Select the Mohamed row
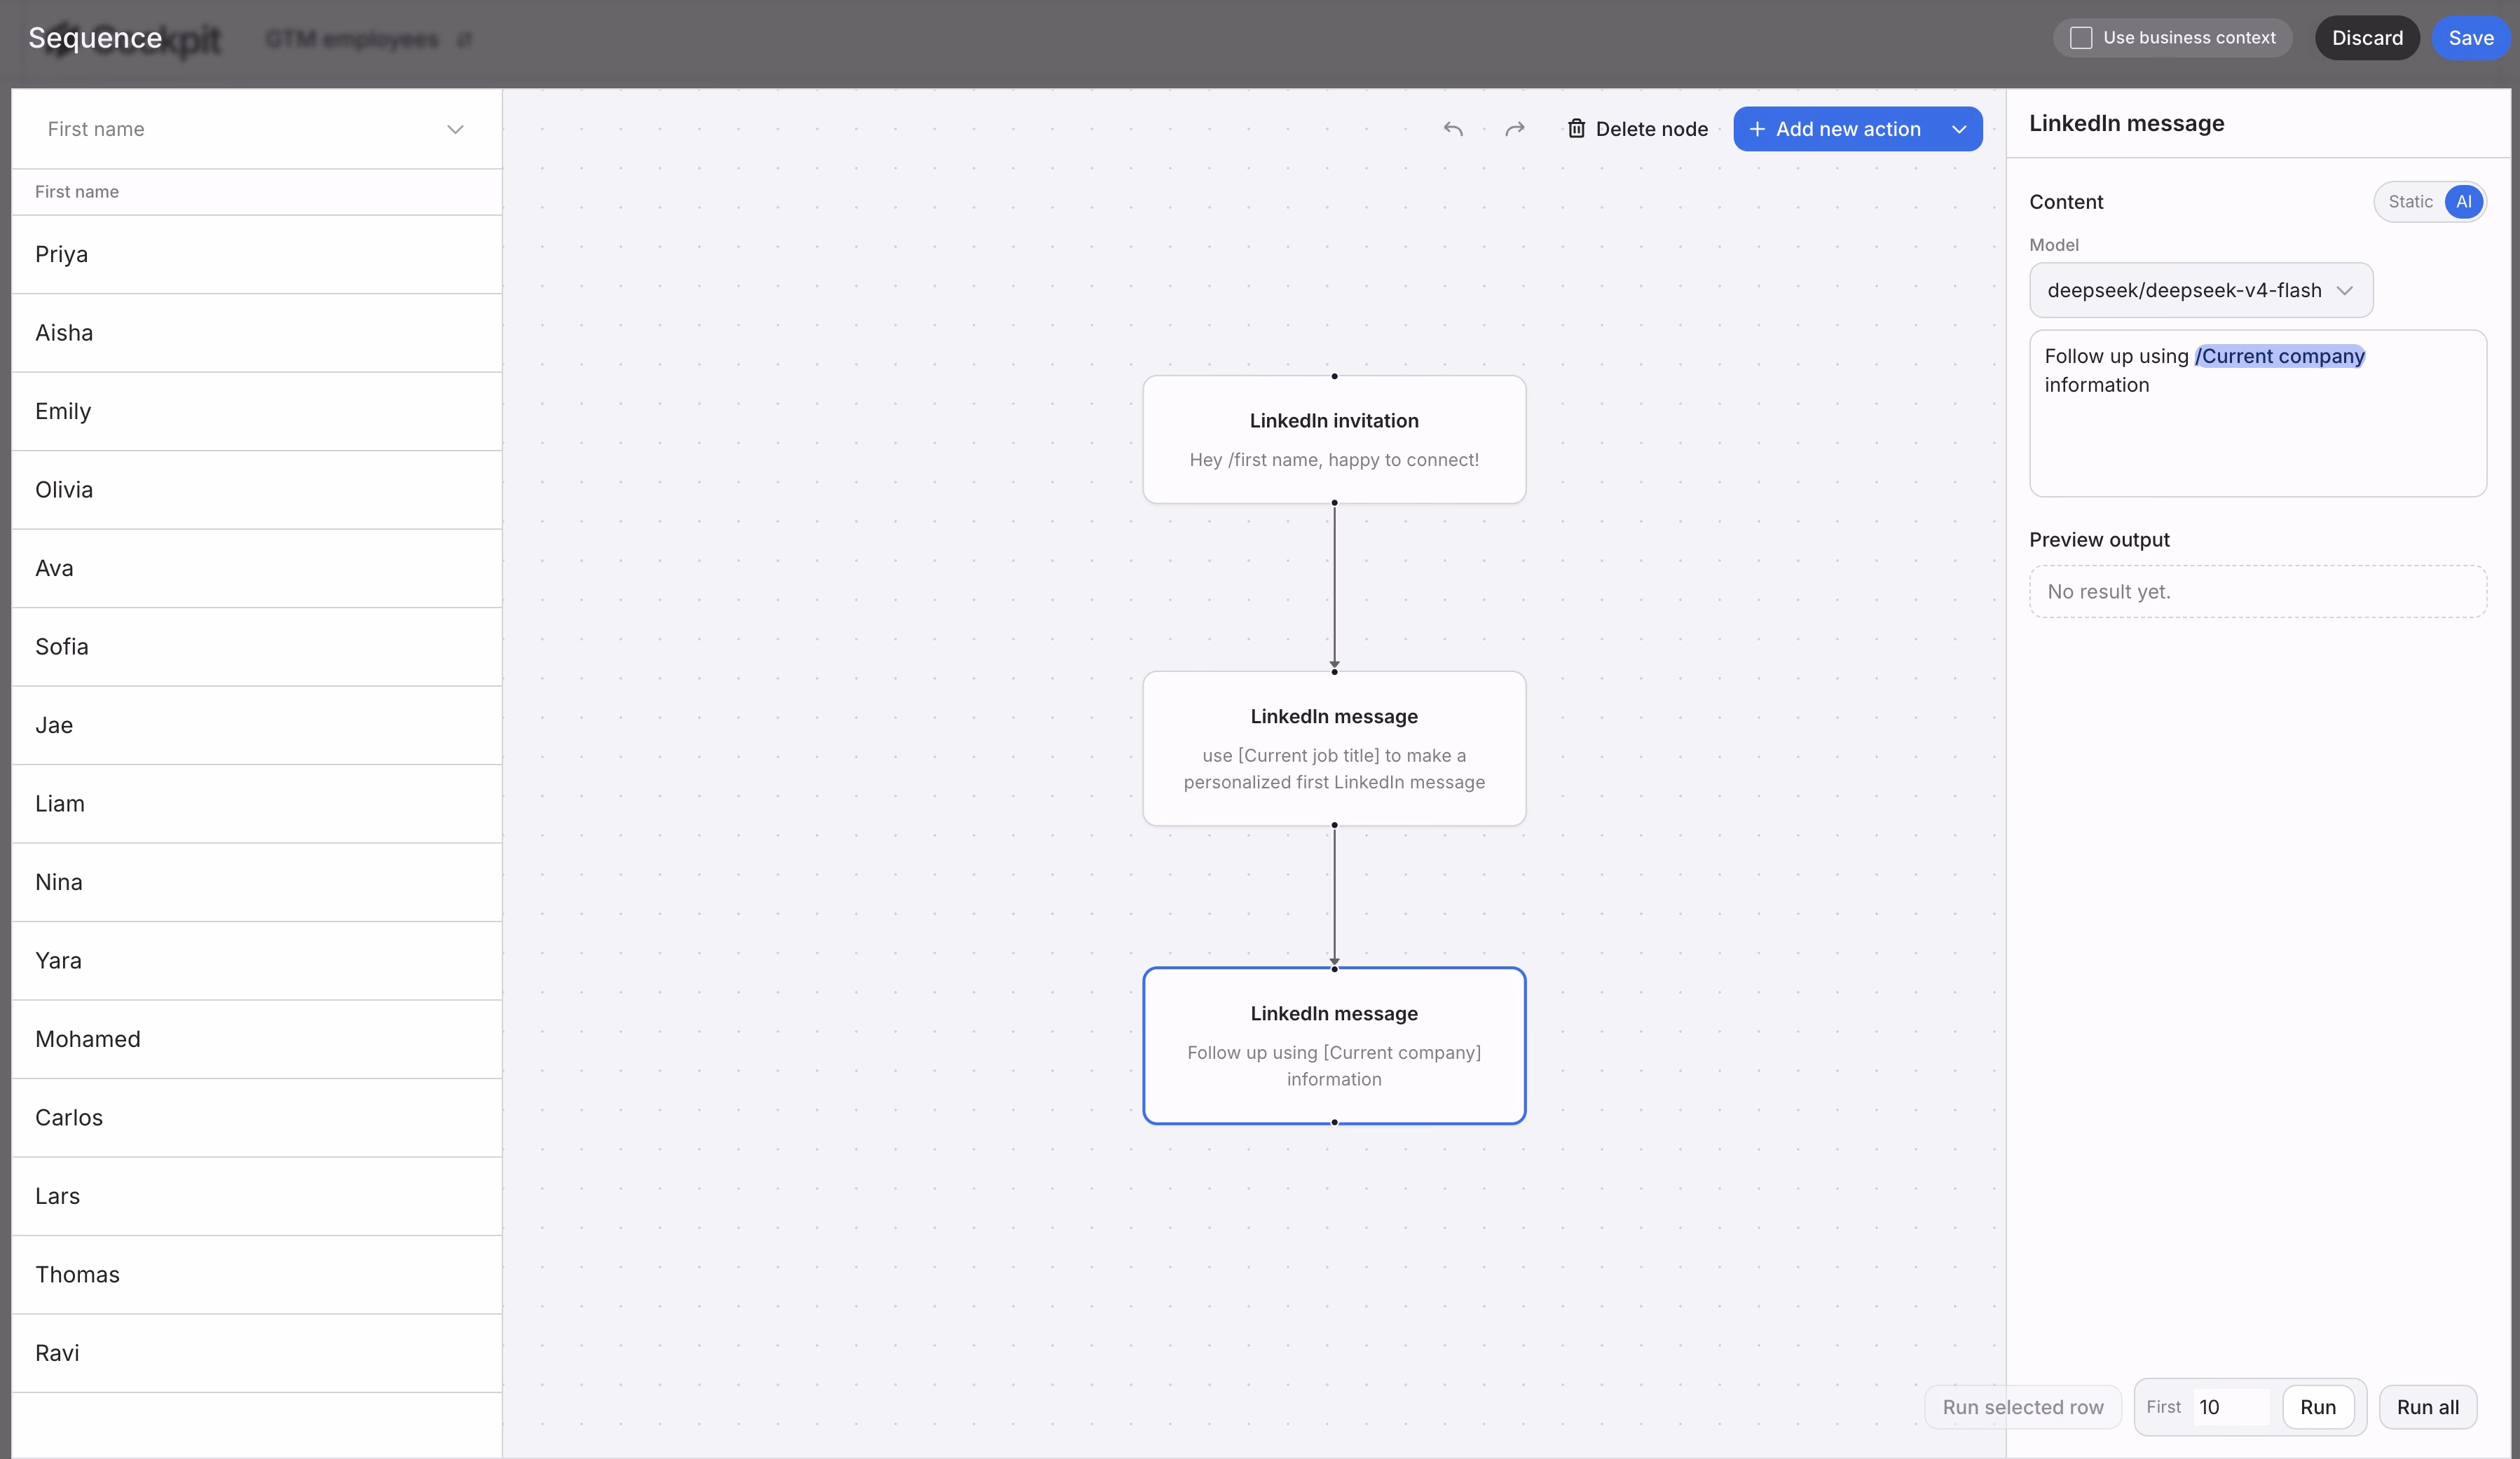The height and width of the screenshot is (1459, 2520). tap(256, 1039)
